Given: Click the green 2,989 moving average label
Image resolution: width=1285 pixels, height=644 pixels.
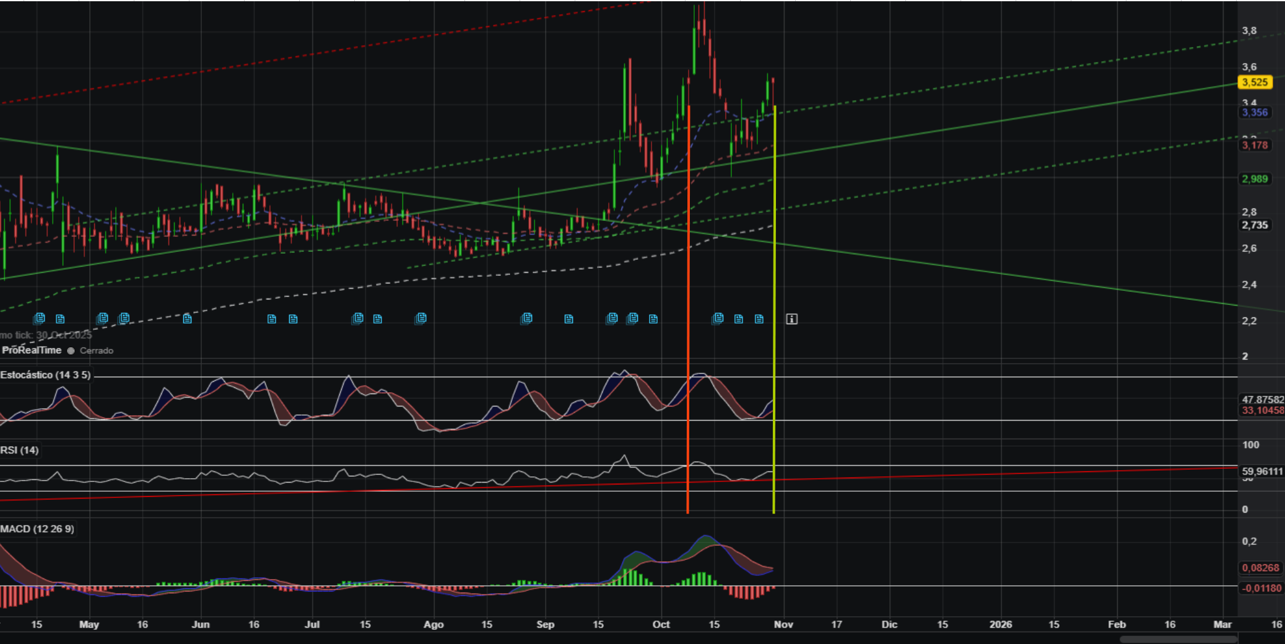Looking at the screenshot, I should [x=1255, y=179].
